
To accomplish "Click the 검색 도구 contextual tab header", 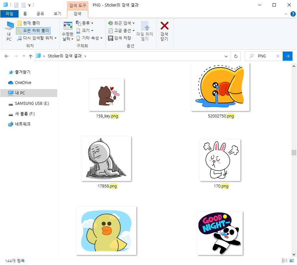I will coord(77,5).
